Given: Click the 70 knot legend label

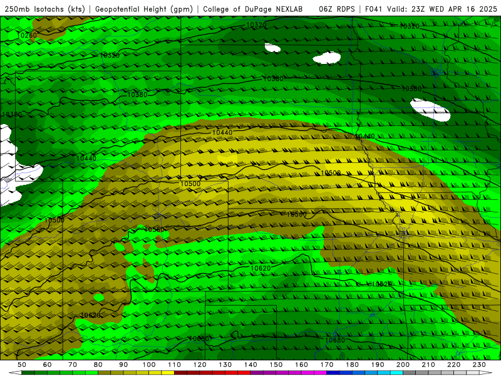Looking at the screenshot, I should pyautogui.click(x=73, y=365).
